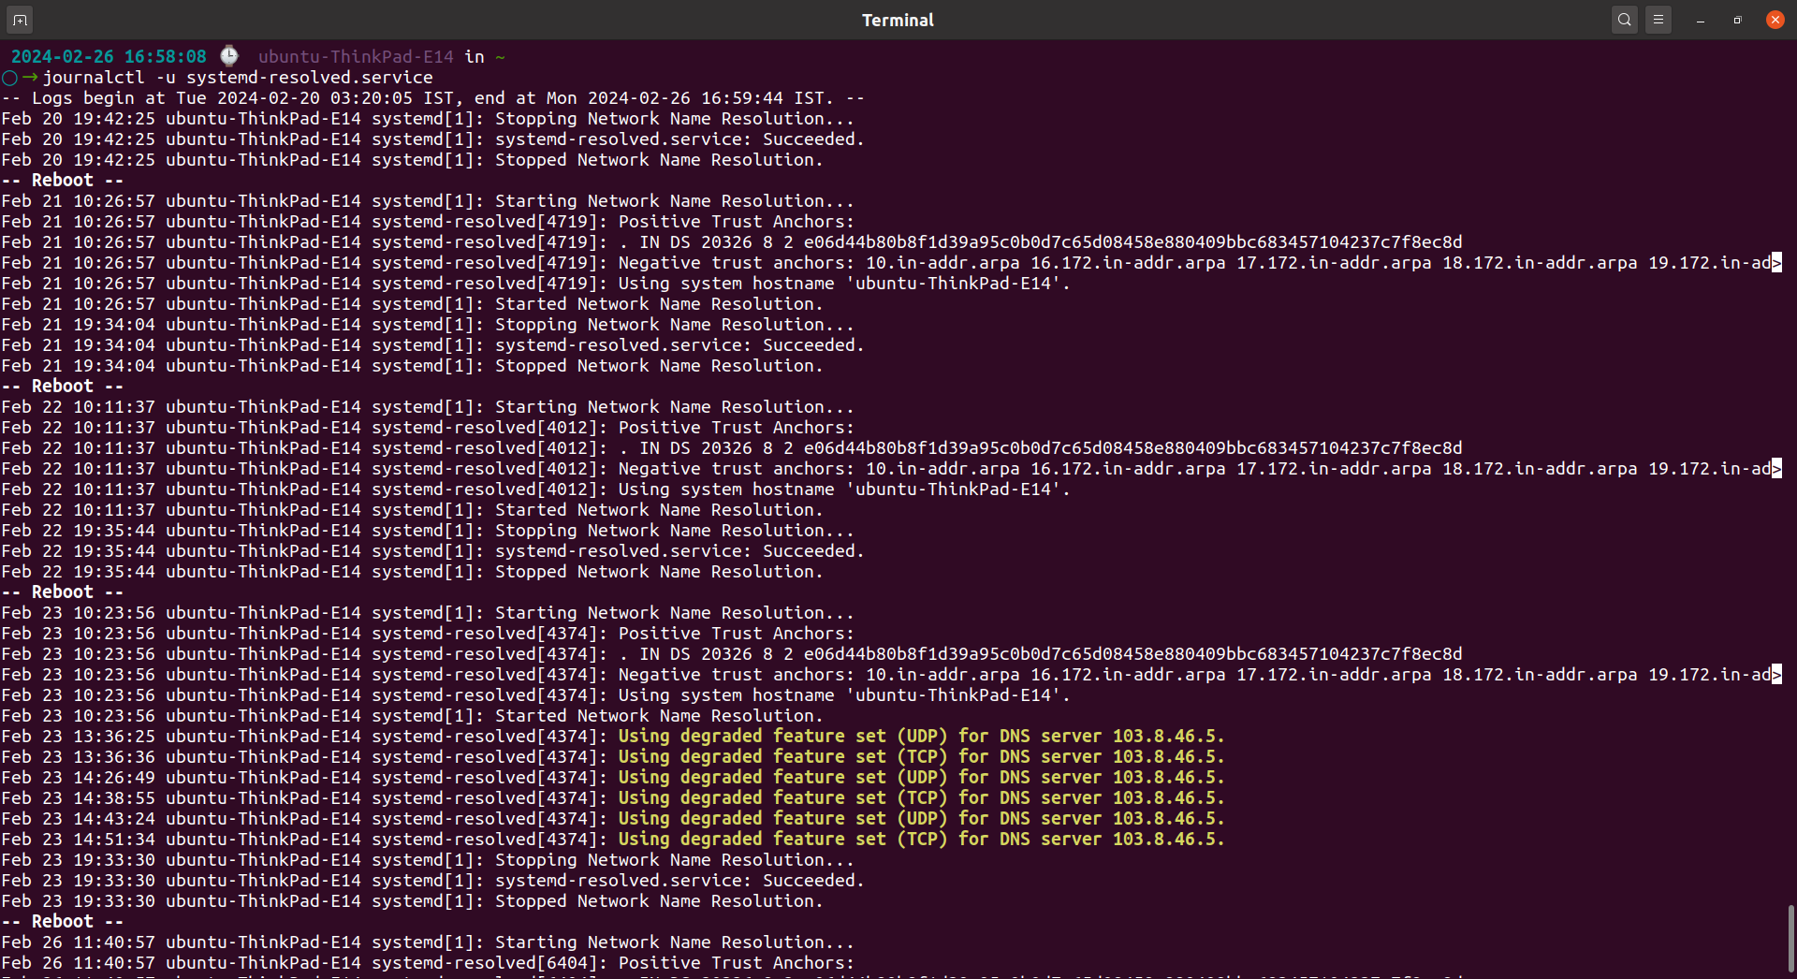Click Feb 20 'Stopping Network Name Resolution...' line
The image size is (1797, 979).
point(428,119)
